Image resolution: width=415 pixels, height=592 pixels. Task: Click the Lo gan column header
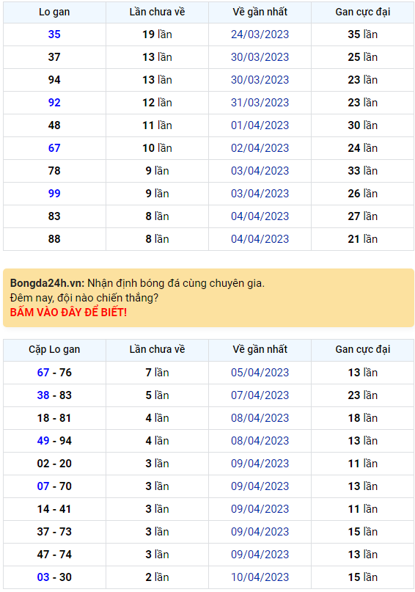54,12
